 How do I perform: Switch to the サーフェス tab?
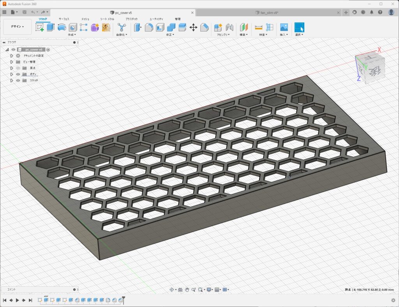point(64,19)
